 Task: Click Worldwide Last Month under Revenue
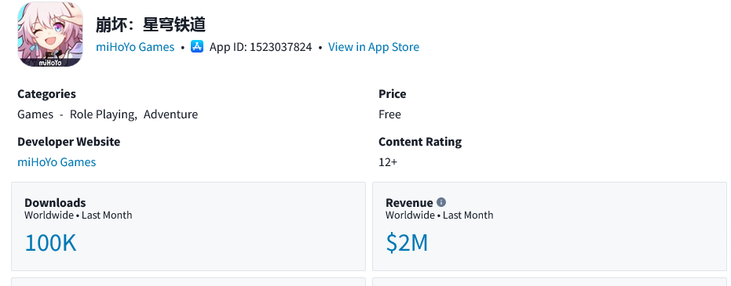pos(439,215)
